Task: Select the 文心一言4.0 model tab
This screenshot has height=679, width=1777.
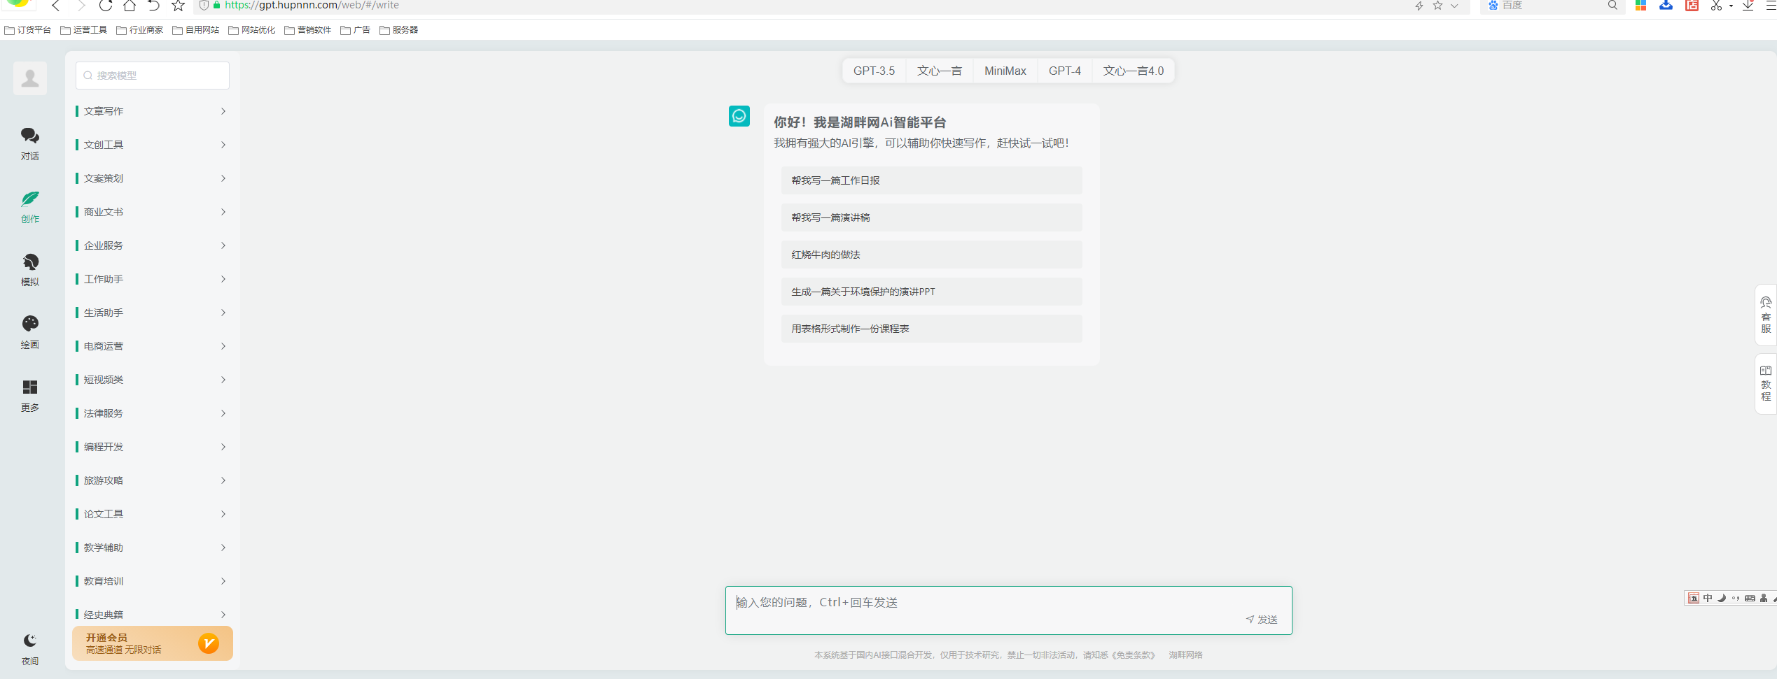Action: [x=1133, y=71]
